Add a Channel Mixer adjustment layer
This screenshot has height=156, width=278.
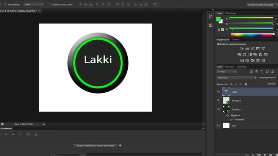(x=261, y=55)
